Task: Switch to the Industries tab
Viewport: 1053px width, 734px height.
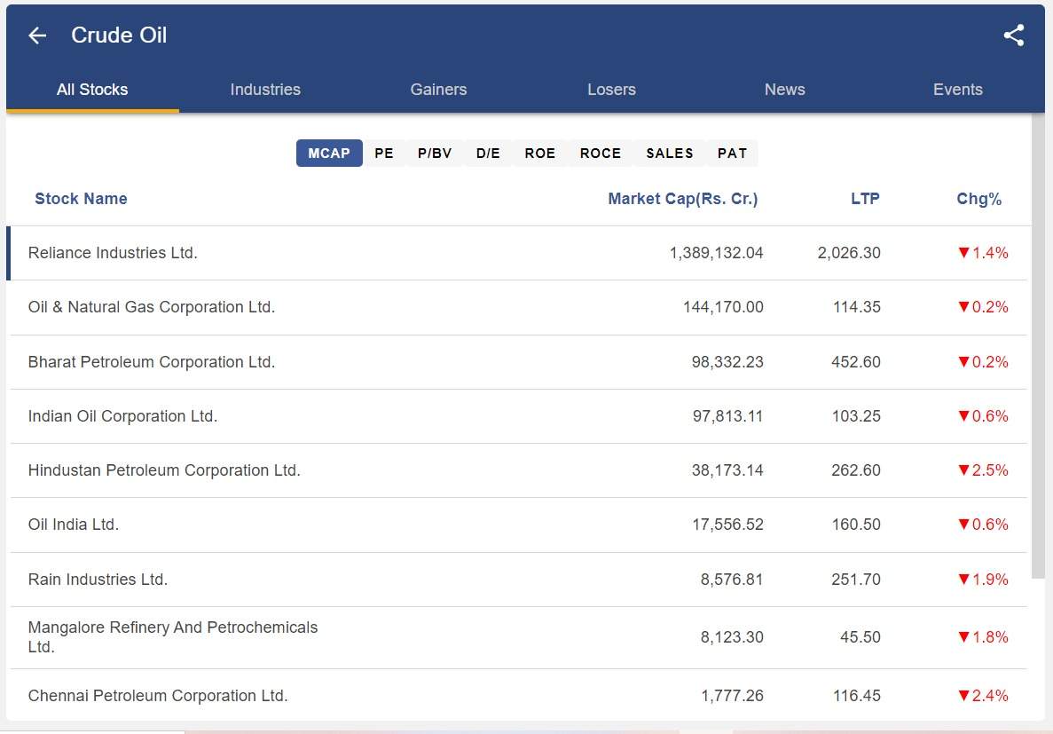Action: coord(265,89)
